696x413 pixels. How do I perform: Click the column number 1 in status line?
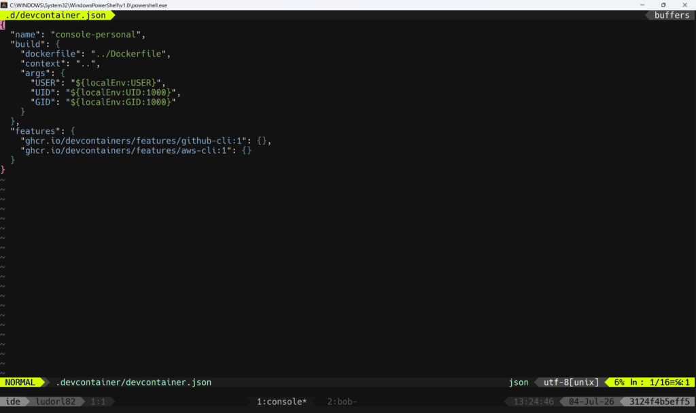click(688, 382)
